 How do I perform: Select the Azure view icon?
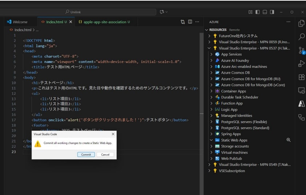301,104
